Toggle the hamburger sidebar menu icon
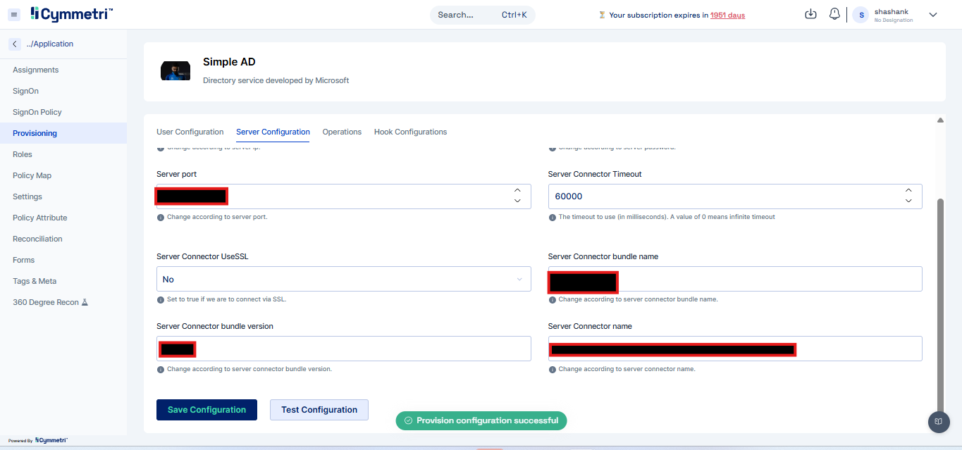This screenshot has height=450, width=962. [x=15, y=15]
